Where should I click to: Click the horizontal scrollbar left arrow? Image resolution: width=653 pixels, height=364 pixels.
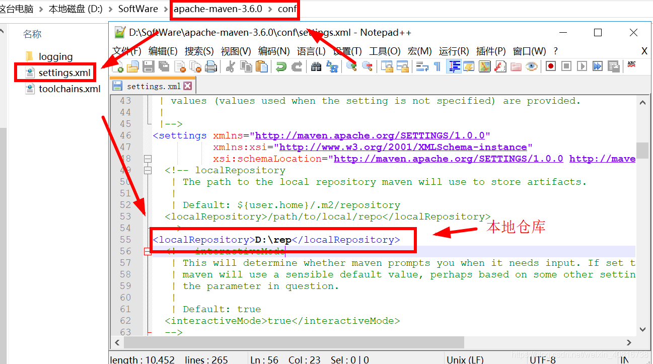coord(117,342)
